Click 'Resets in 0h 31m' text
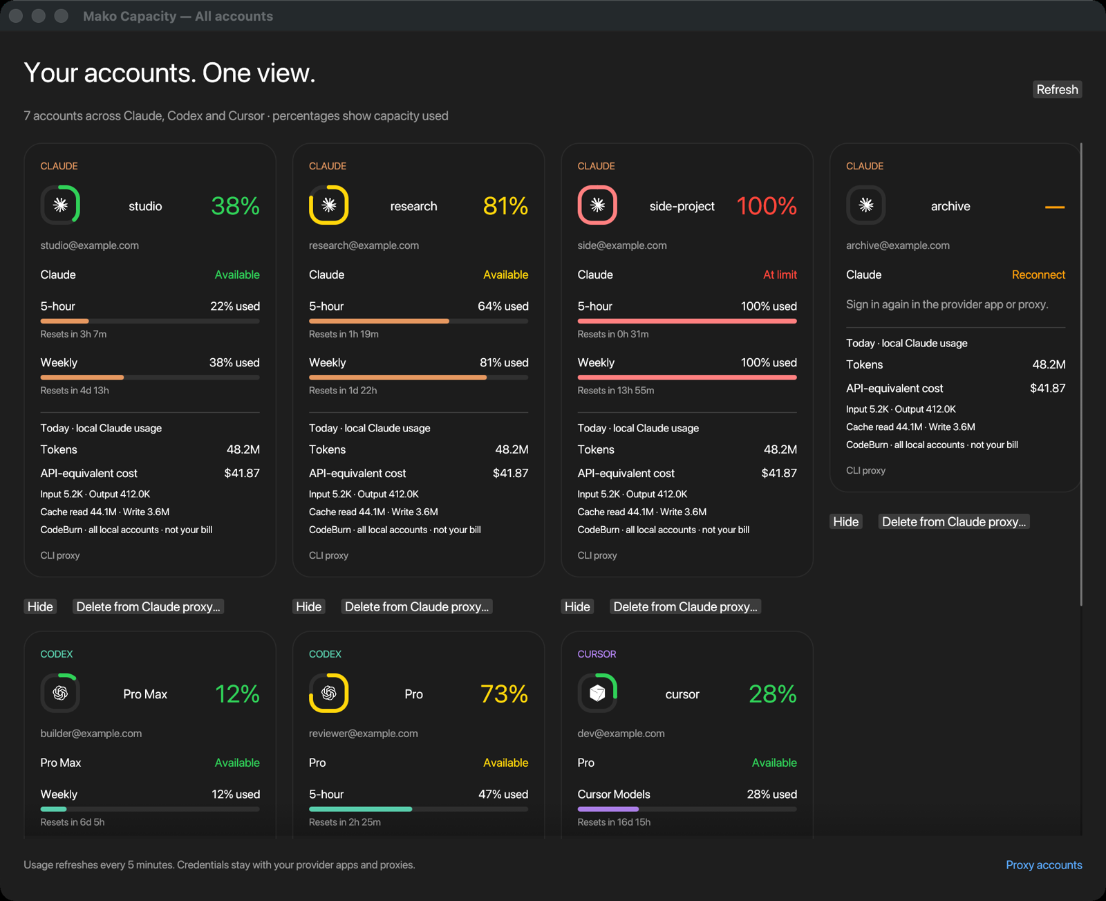1106x901 pixels. (x=612, y=334)
